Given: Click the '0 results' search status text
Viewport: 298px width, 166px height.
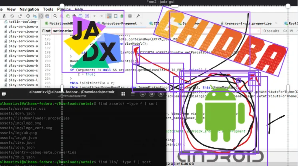Looking at the screenshot, I should pos(271,31).
